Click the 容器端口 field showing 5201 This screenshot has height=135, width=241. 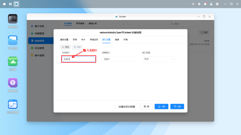(x=119, y=59)
